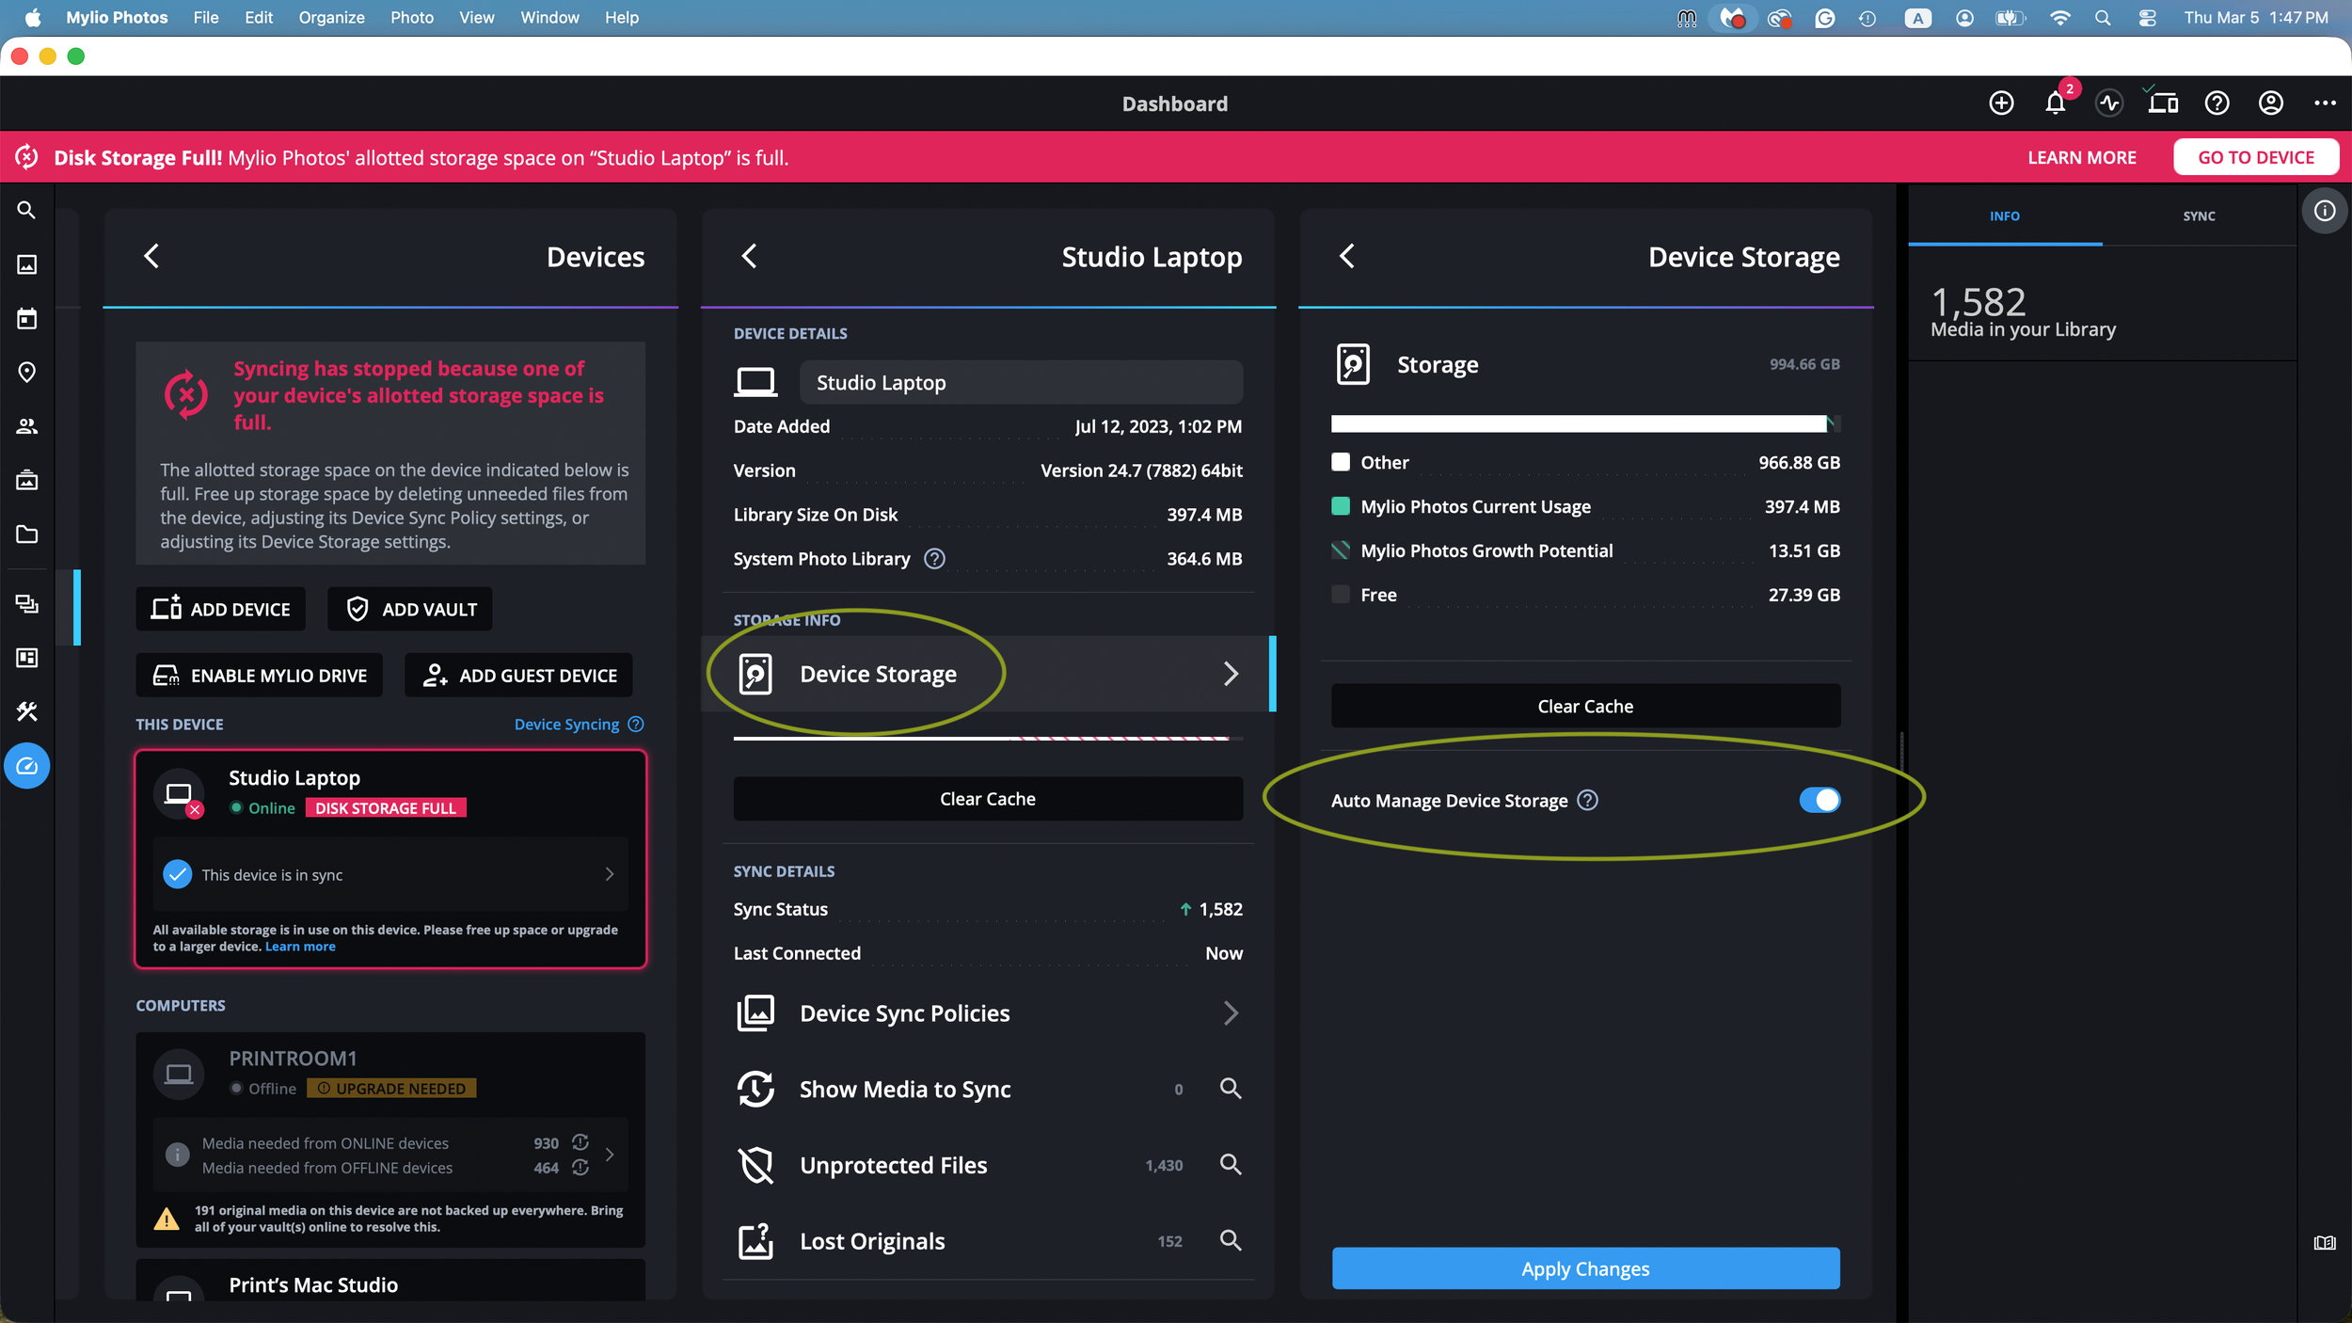
Task: Switch to the SYNC tab
Action: [x=2199, y=216]
